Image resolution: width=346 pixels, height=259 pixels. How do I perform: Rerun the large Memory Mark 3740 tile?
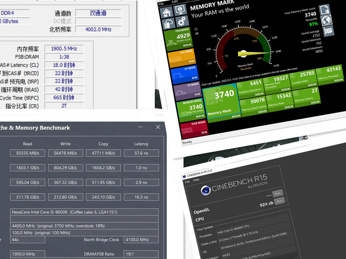(x=236, y=116)
